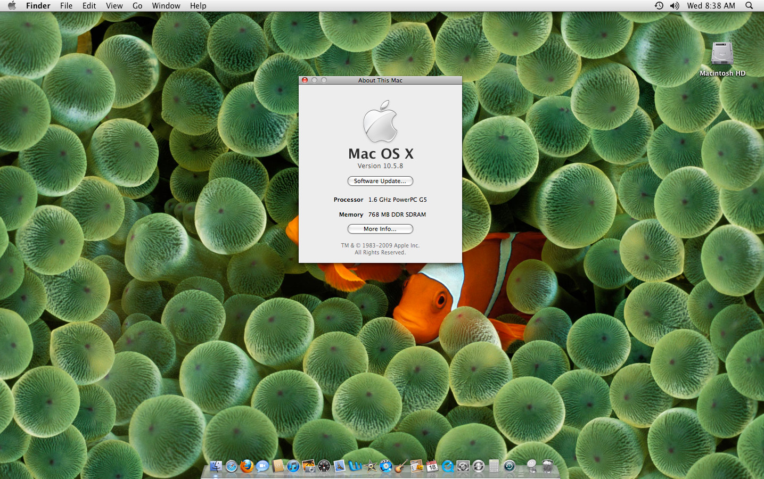The image size is (764, 479).
Task: Open Firefox in the Dock
Action: [x=247, y=466]
